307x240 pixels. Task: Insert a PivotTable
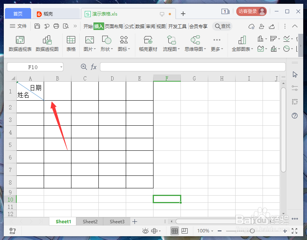click(x=20, y=44)
